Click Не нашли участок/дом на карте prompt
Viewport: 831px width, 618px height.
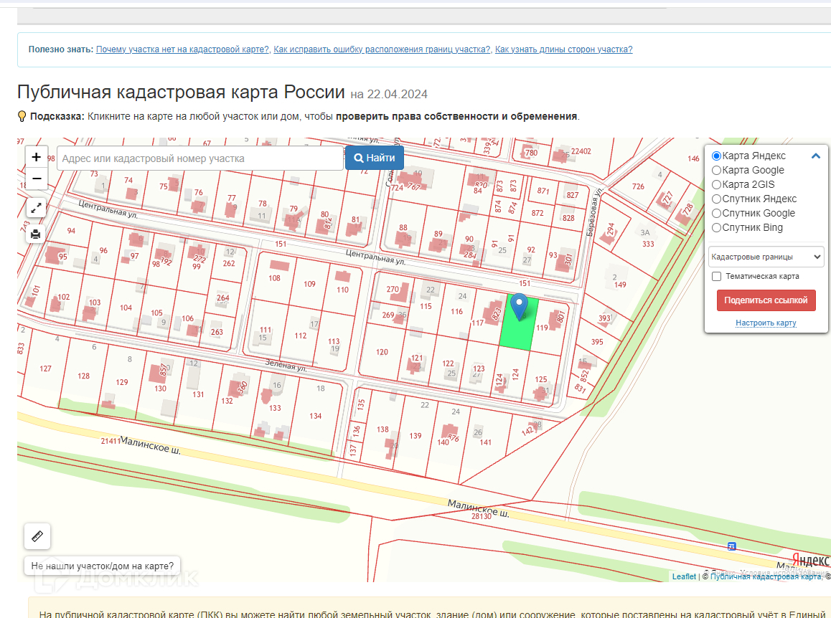(x=103, y=566)
